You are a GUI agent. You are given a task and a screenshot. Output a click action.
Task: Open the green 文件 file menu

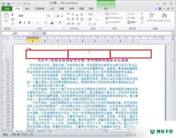point(7,9)
